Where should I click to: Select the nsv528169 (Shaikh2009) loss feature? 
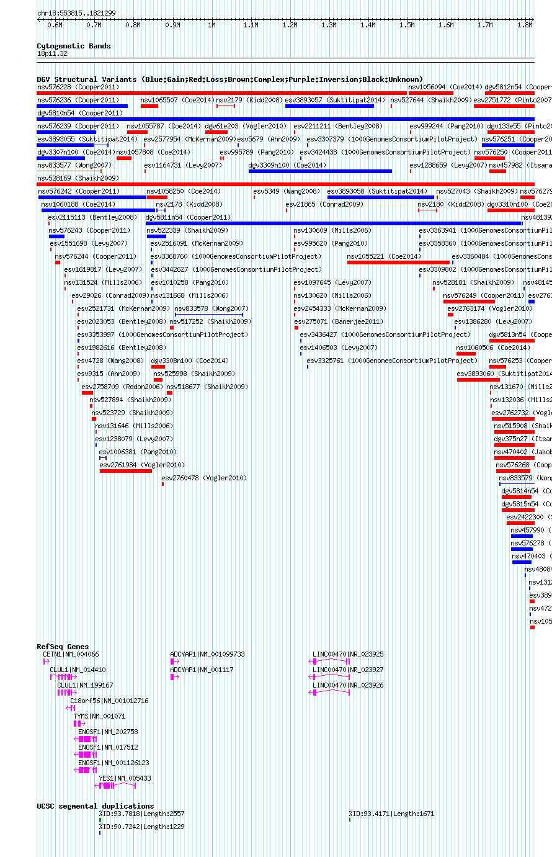pos(285,184)
